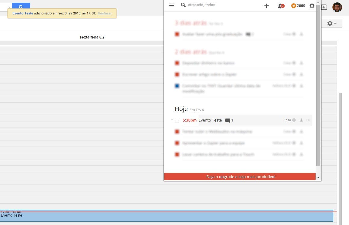Click the Google share plus box icon
The image size is (349, 225).
coord(324,7)
